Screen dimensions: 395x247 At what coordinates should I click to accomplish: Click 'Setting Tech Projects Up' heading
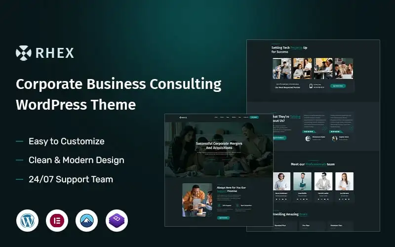(289, 47)
